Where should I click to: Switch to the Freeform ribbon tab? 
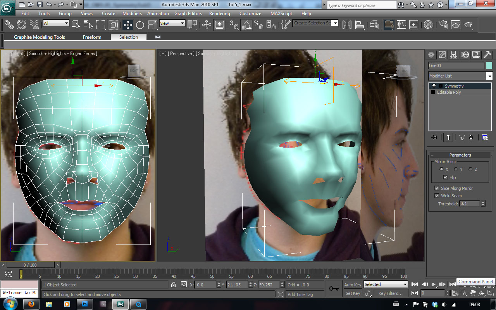coord(92,37)
